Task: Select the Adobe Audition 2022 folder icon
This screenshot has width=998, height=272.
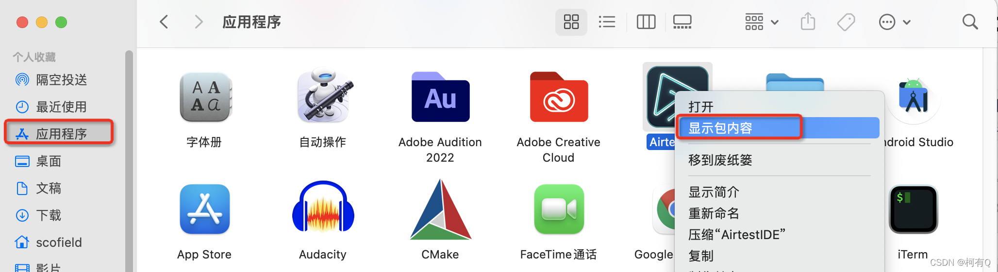Action: coord(440,97)
